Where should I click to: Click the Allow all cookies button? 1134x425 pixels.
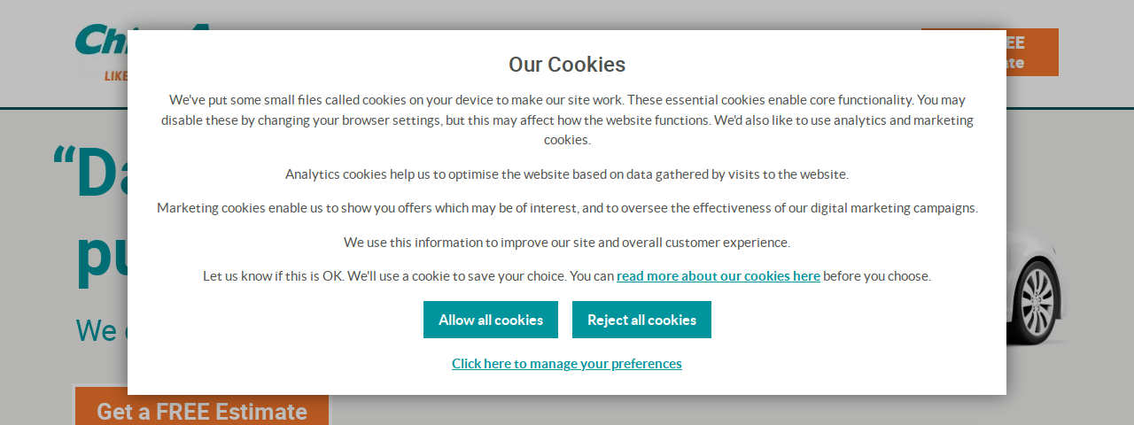[491, 320]
